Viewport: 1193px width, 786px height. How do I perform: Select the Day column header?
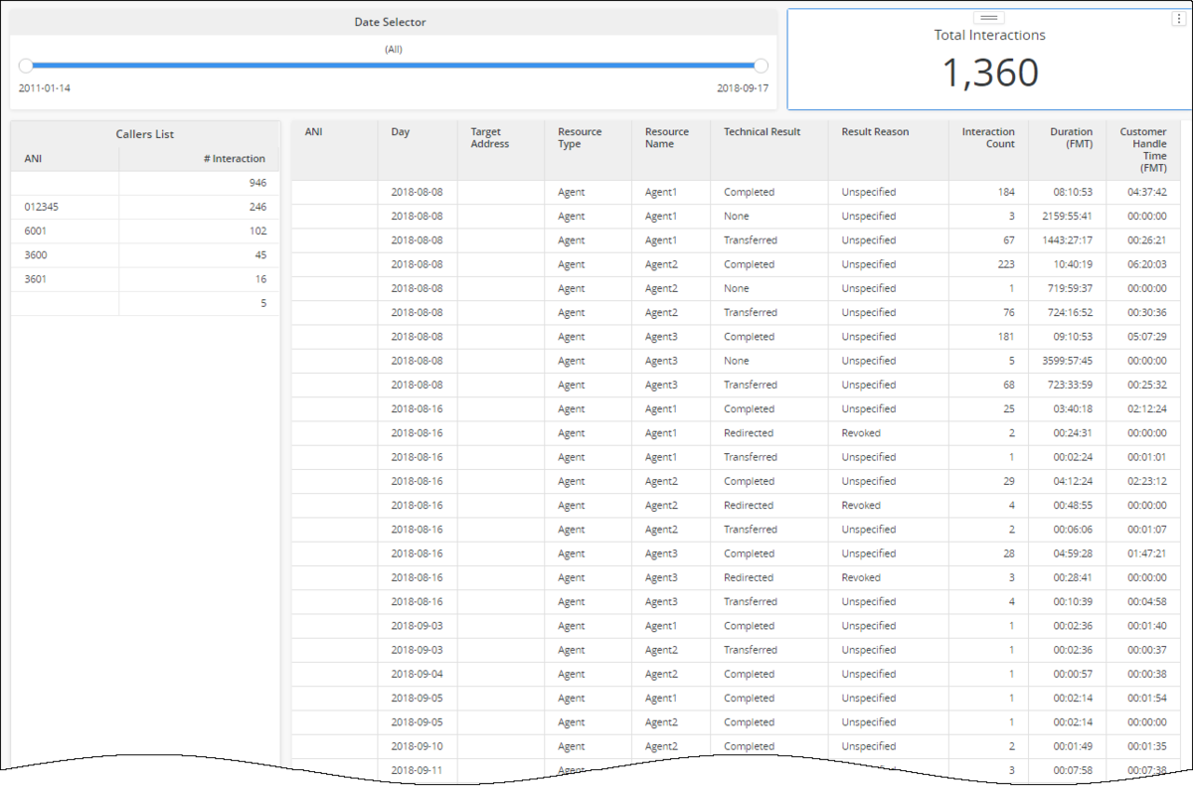click(400, 132)
